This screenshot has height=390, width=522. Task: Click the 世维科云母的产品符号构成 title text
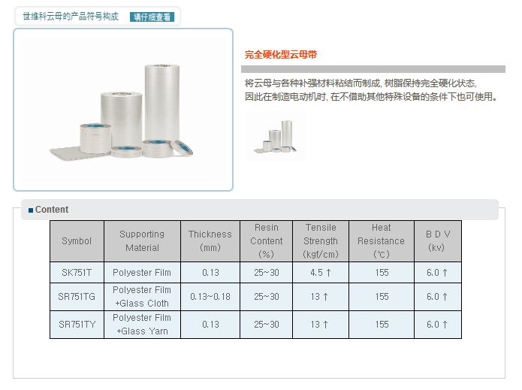[71, 17]
